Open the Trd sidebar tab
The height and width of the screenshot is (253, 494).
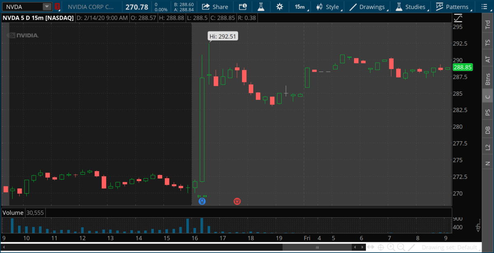[x=488, y=25]
